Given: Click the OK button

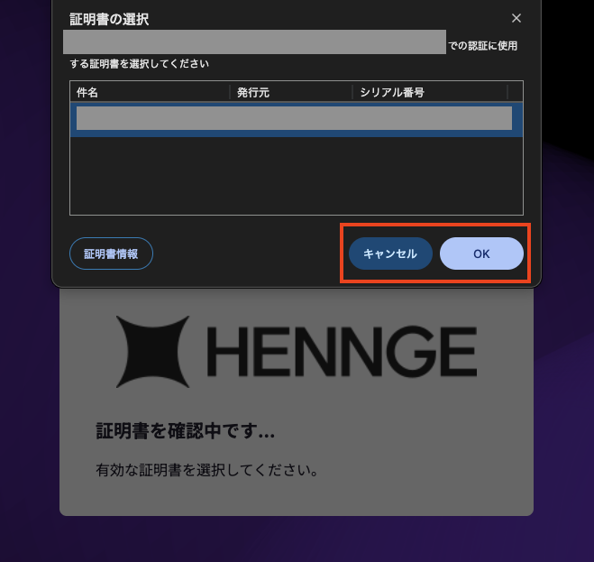Looking at the screenshot, I should tap(481, 253).
